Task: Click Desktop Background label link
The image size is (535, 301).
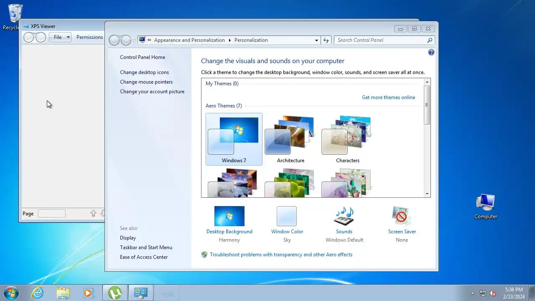Action: point(229,232)
